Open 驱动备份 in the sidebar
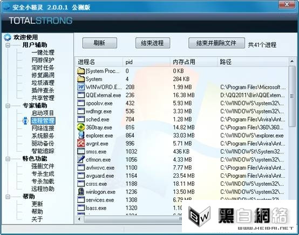The height and width of the screenshot is (235, 299). [43, 143]
